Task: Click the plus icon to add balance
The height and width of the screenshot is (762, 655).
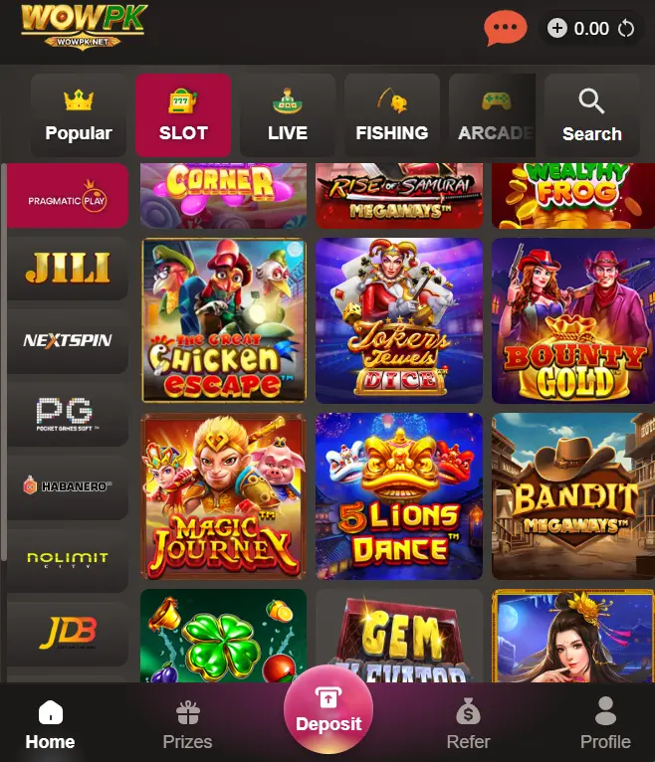Action: tap(557, 28)
